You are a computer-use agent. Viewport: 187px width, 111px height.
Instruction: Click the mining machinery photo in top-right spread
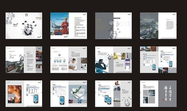[x=149, y=32]
